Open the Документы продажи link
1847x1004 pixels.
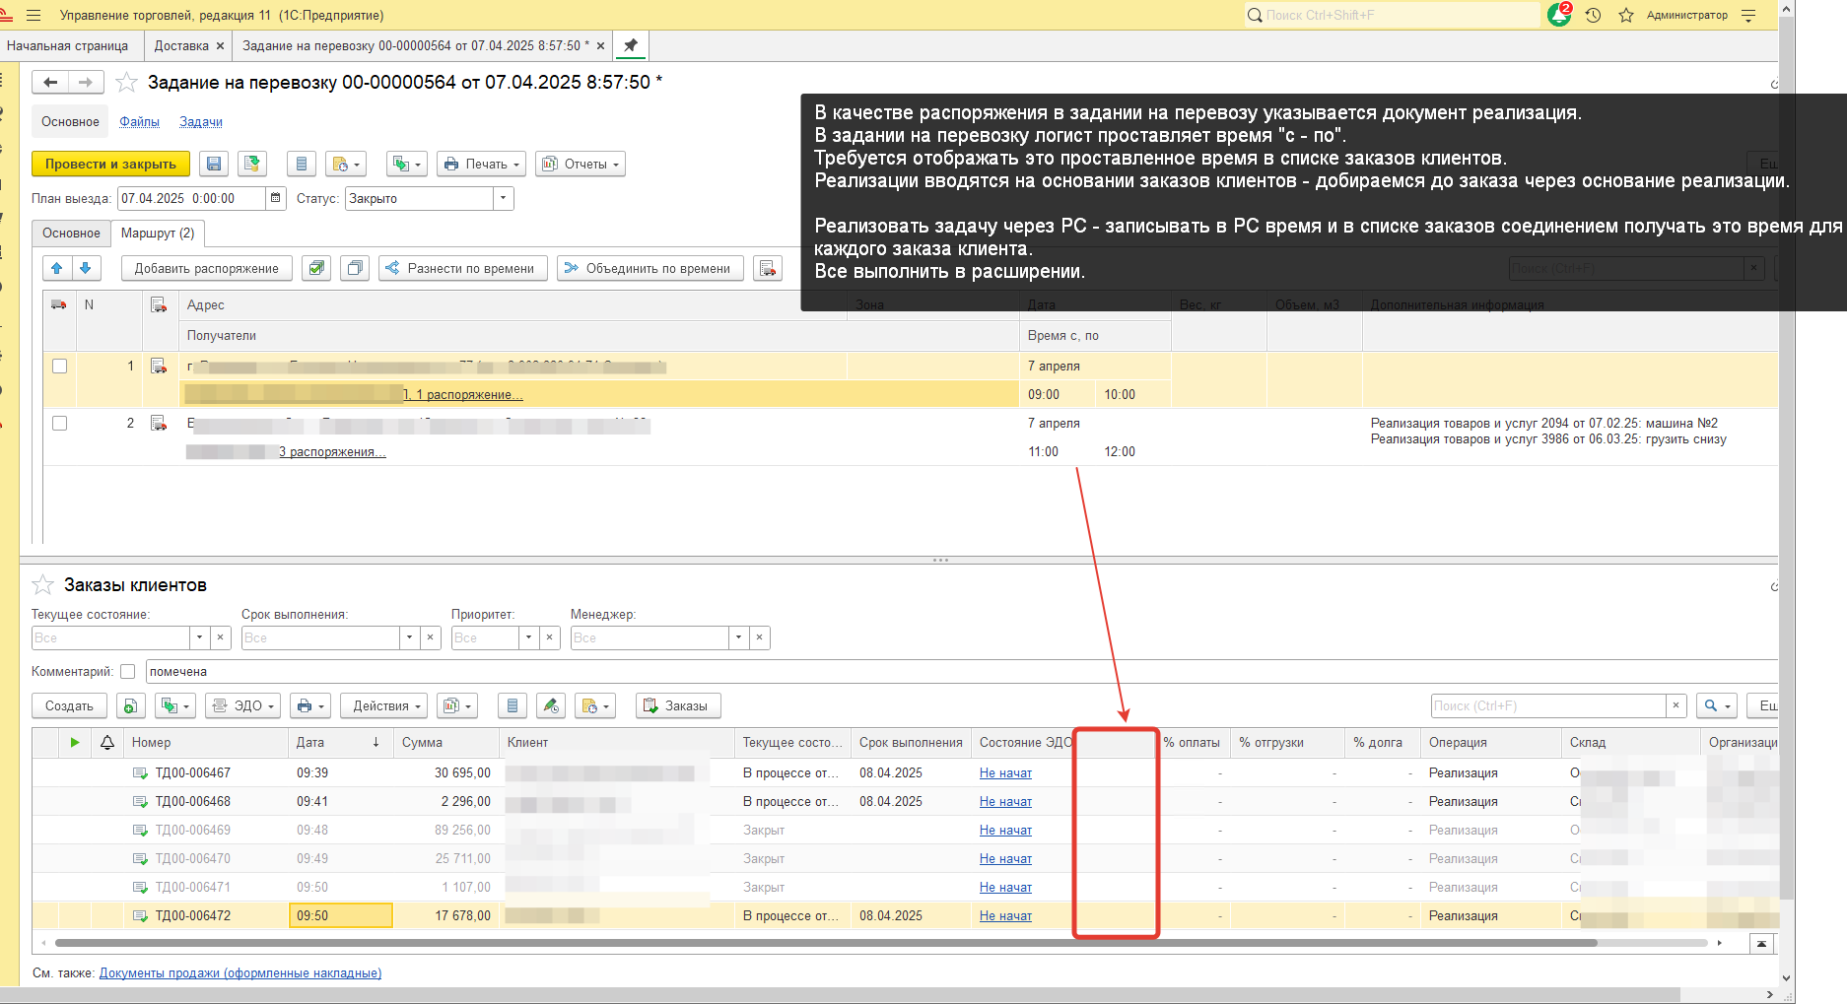coord(239,973)
